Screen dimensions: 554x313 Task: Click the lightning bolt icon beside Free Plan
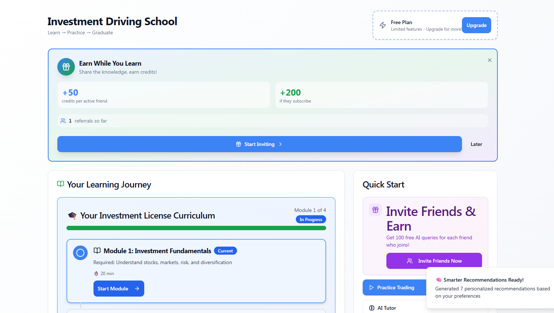[383, 25]
